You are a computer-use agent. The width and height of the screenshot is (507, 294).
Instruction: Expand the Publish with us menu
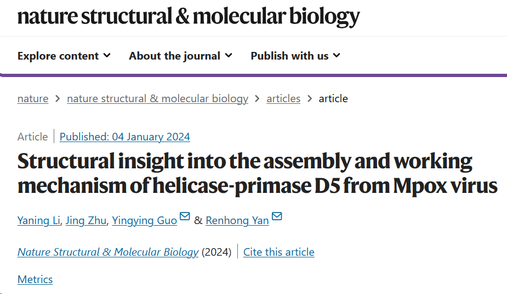tap(295, 56)
